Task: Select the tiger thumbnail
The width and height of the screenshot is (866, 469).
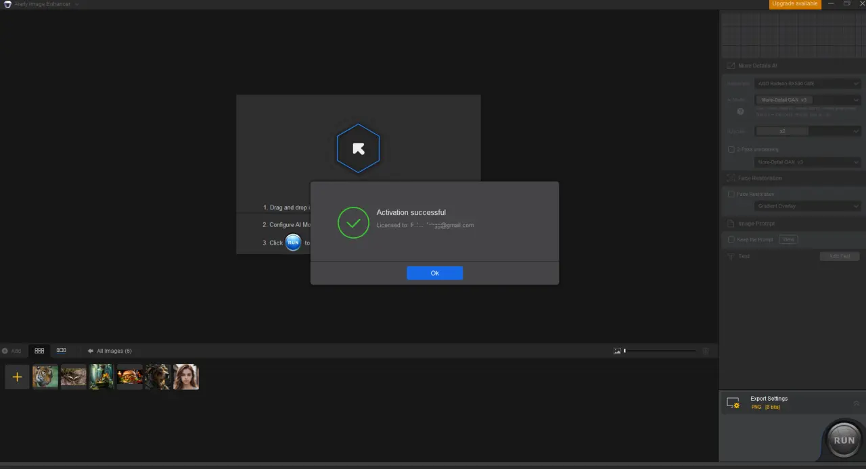Action: 45,377
